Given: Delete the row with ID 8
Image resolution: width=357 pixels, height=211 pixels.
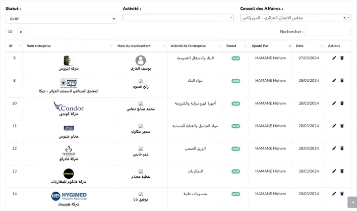Looking at the screenshot, I should click(x=342, y=81).
